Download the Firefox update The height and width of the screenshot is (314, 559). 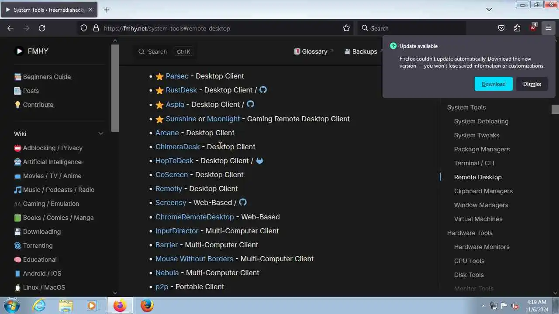click(493, 84)
